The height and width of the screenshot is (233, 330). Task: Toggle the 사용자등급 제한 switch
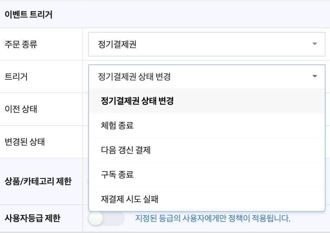[x=107, y=218]
